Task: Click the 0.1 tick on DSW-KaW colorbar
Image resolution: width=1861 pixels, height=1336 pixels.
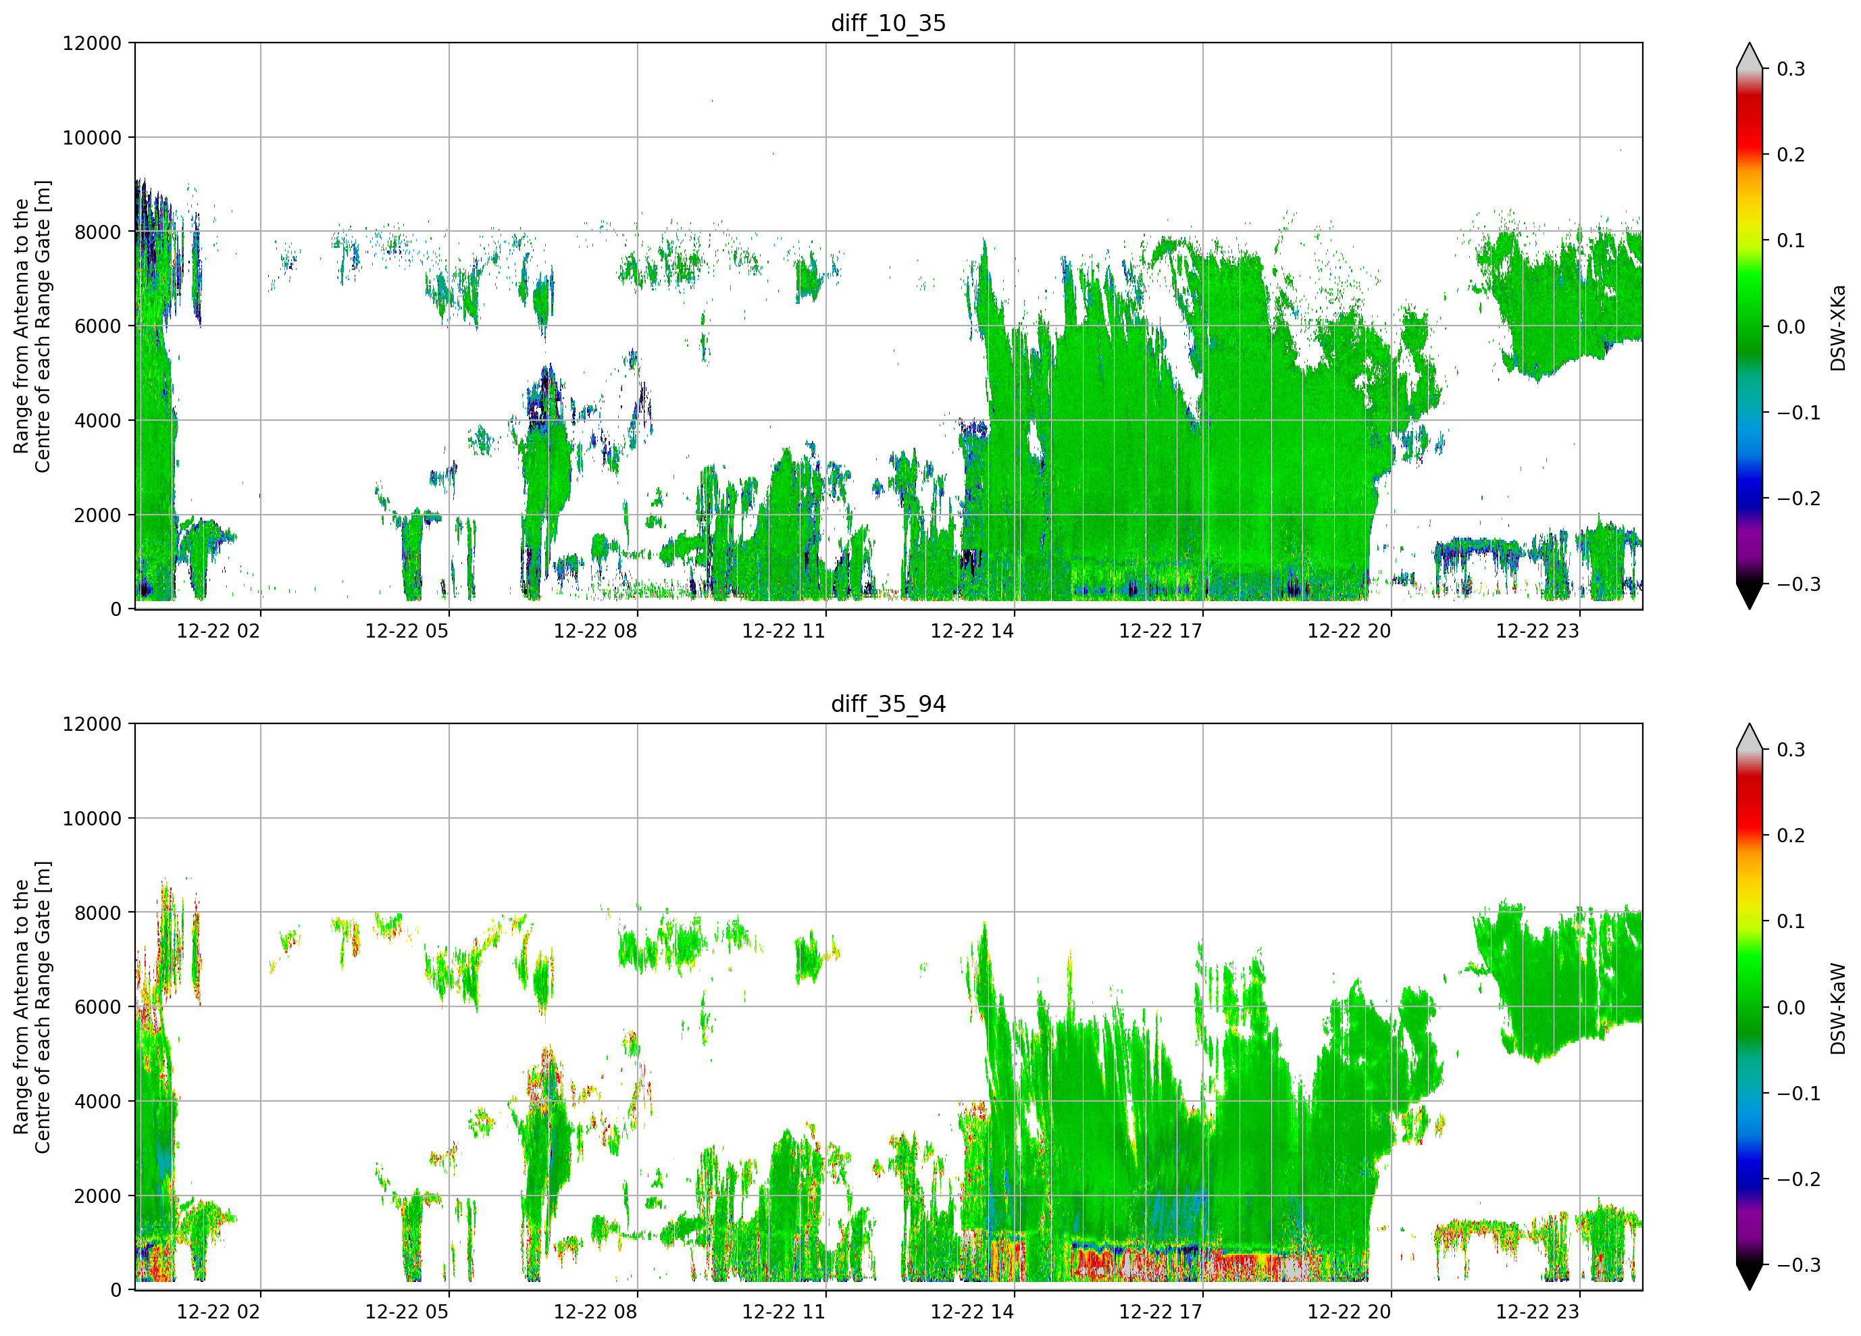Action: coord(1791,921)
